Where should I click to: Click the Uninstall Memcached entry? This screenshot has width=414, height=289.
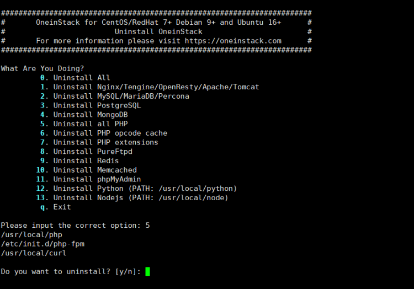(86, 170)
